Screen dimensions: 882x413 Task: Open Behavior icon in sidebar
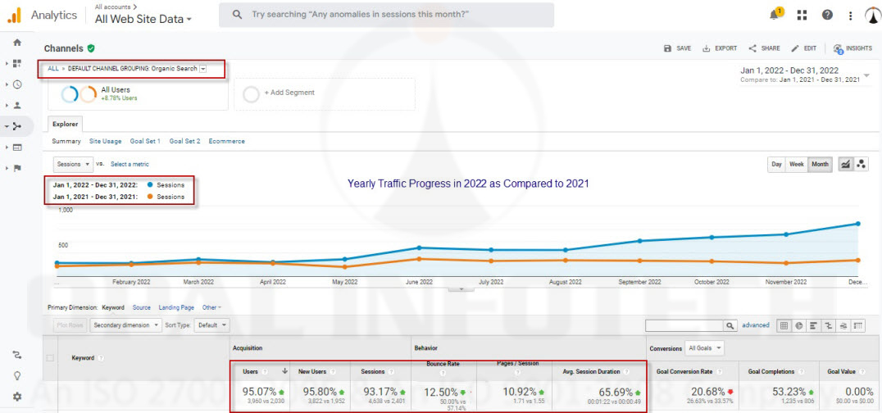pyautogui.click(x=17, y=147)
